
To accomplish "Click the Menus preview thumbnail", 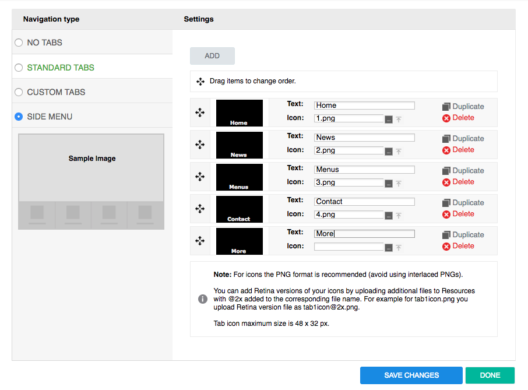I will [240, 177].
